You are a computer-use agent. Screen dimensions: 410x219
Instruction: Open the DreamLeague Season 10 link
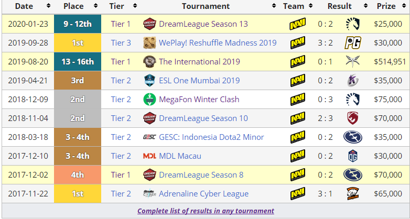pyautogui.click(x=203, y=118)
